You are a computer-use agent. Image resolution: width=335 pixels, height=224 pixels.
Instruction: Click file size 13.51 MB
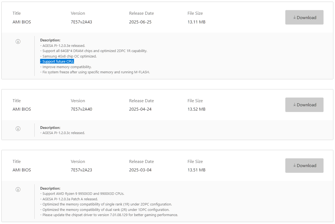tap(197, 170)
